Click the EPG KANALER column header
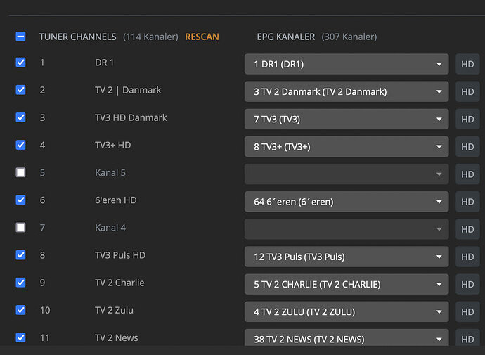Image resolution: width=485 pixels, height=355 pixels. pyautogui.click(x=287, y=37)
